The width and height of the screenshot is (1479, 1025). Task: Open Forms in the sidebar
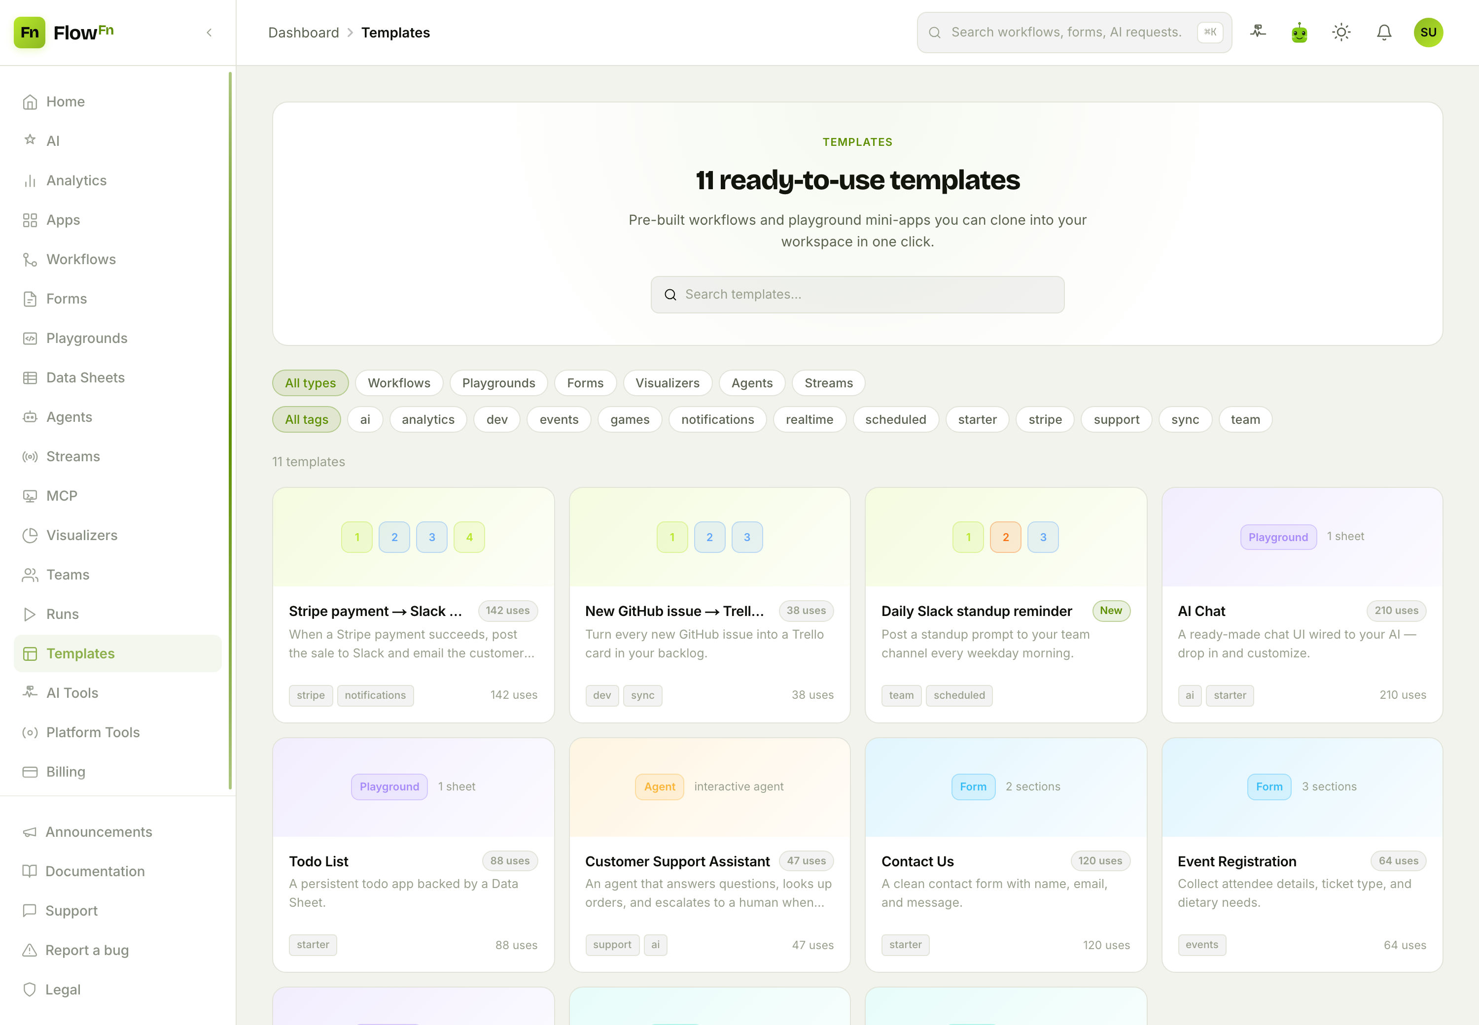(x=117, y=299)
